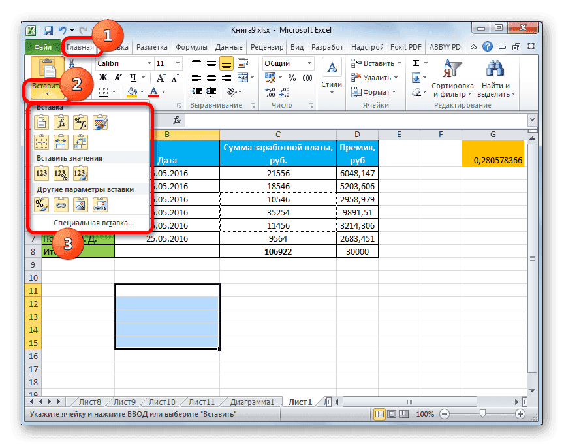Viewport: 564px width, 446px height.
Task: Open the number format dropdown showing 'Общий'
Action: (x=309, y=63)
